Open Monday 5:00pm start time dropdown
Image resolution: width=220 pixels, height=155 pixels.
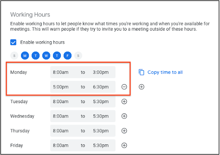pos(61,87)
